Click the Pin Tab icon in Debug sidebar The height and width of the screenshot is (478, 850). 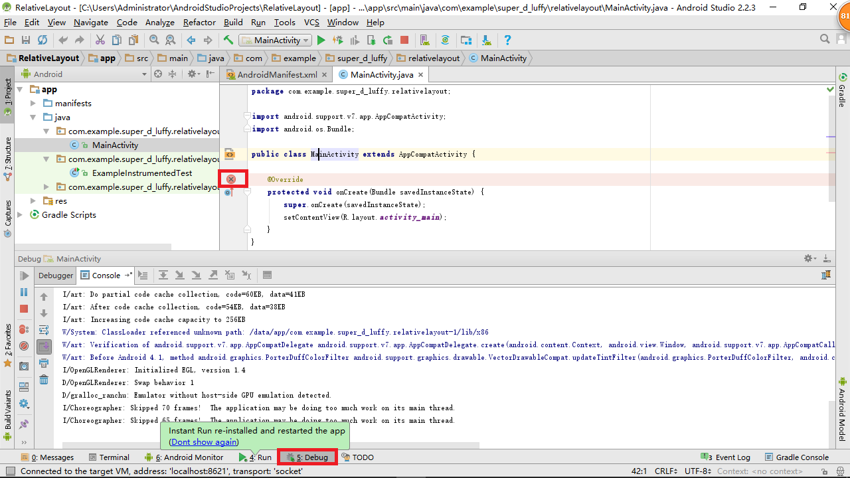click(x=24, y=424)
